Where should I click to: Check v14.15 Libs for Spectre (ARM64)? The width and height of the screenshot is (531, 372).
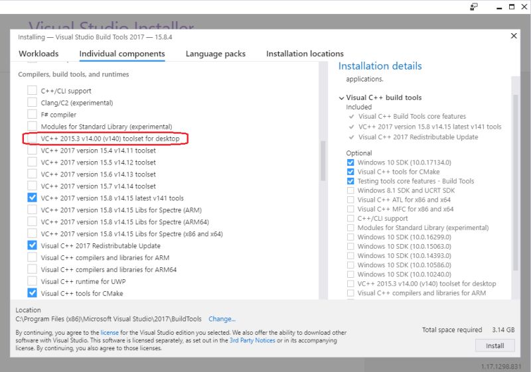pos(32,221)
